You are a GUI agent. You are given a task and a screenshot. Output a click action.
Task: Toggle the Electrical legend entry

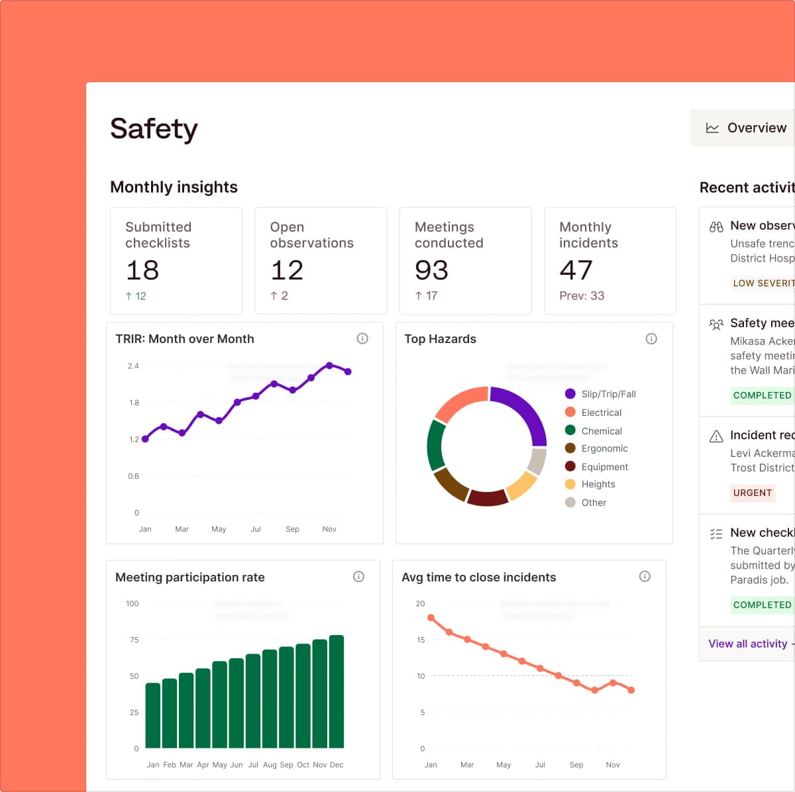point(602,412)
